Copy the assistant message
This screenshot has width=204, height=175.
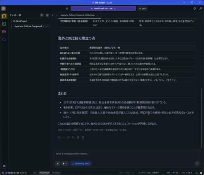pos(73,138)
